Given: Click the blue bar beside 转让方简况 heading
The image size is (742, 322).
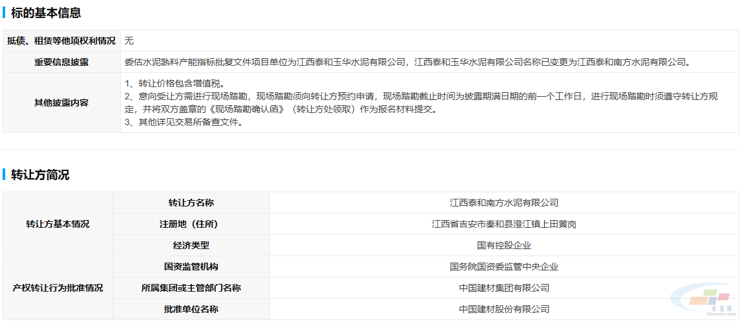Looking at the screenshot, I should [5, 175].
